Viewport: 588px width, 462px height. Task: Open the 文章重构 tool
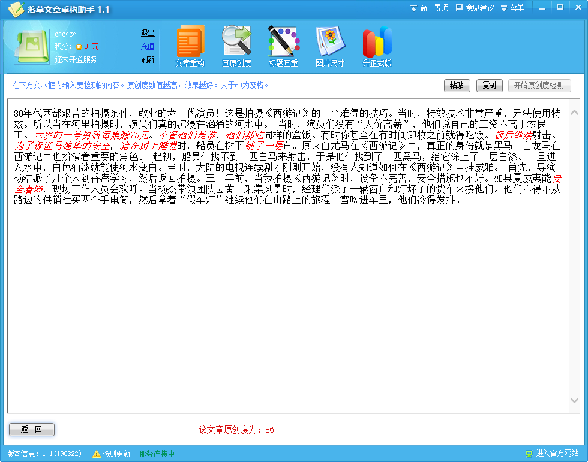pos(190,46)
